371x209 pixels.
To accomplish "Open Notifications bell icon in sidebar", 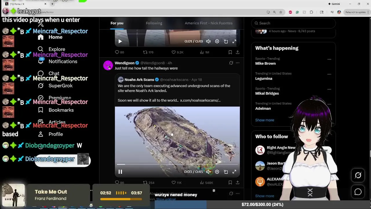I will (x=41, y=61).
